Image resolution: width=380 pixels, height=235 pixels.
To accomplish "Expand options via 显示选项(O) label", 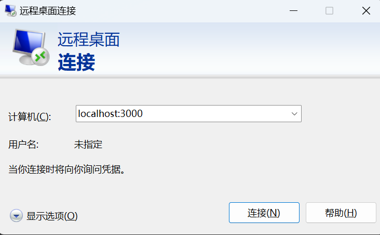I will point(52,216).
